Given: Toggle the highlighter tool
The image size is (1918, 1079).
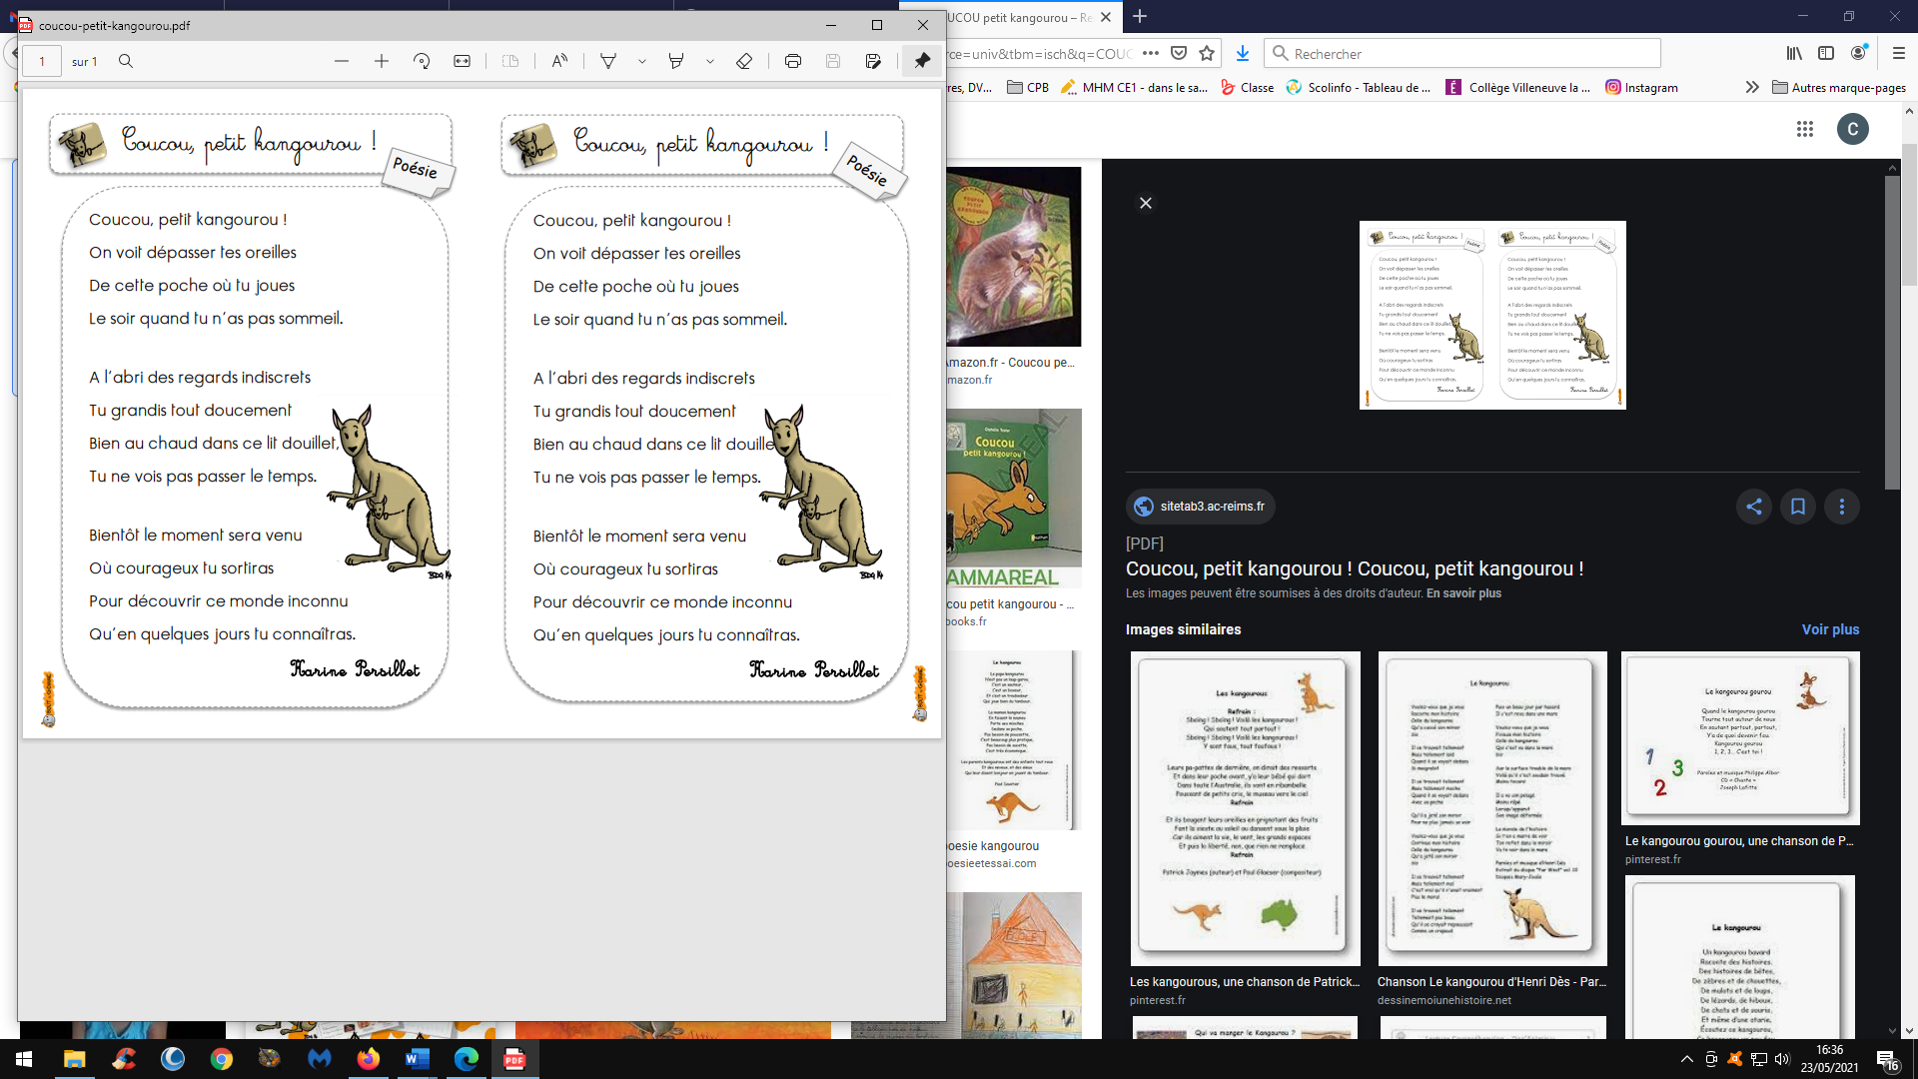Looking at the screenshot, I should click(676, 61).
